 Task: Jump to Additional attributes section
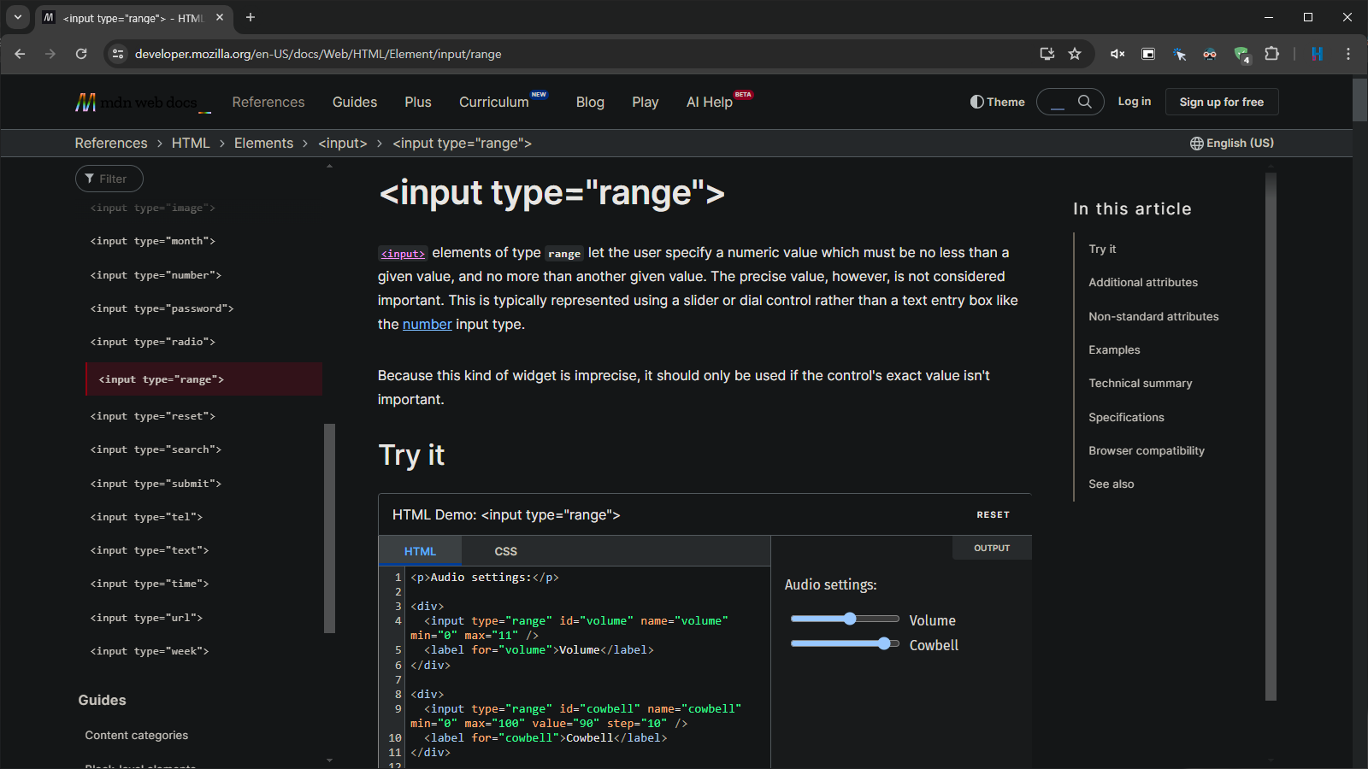(x=1143, y=282)
